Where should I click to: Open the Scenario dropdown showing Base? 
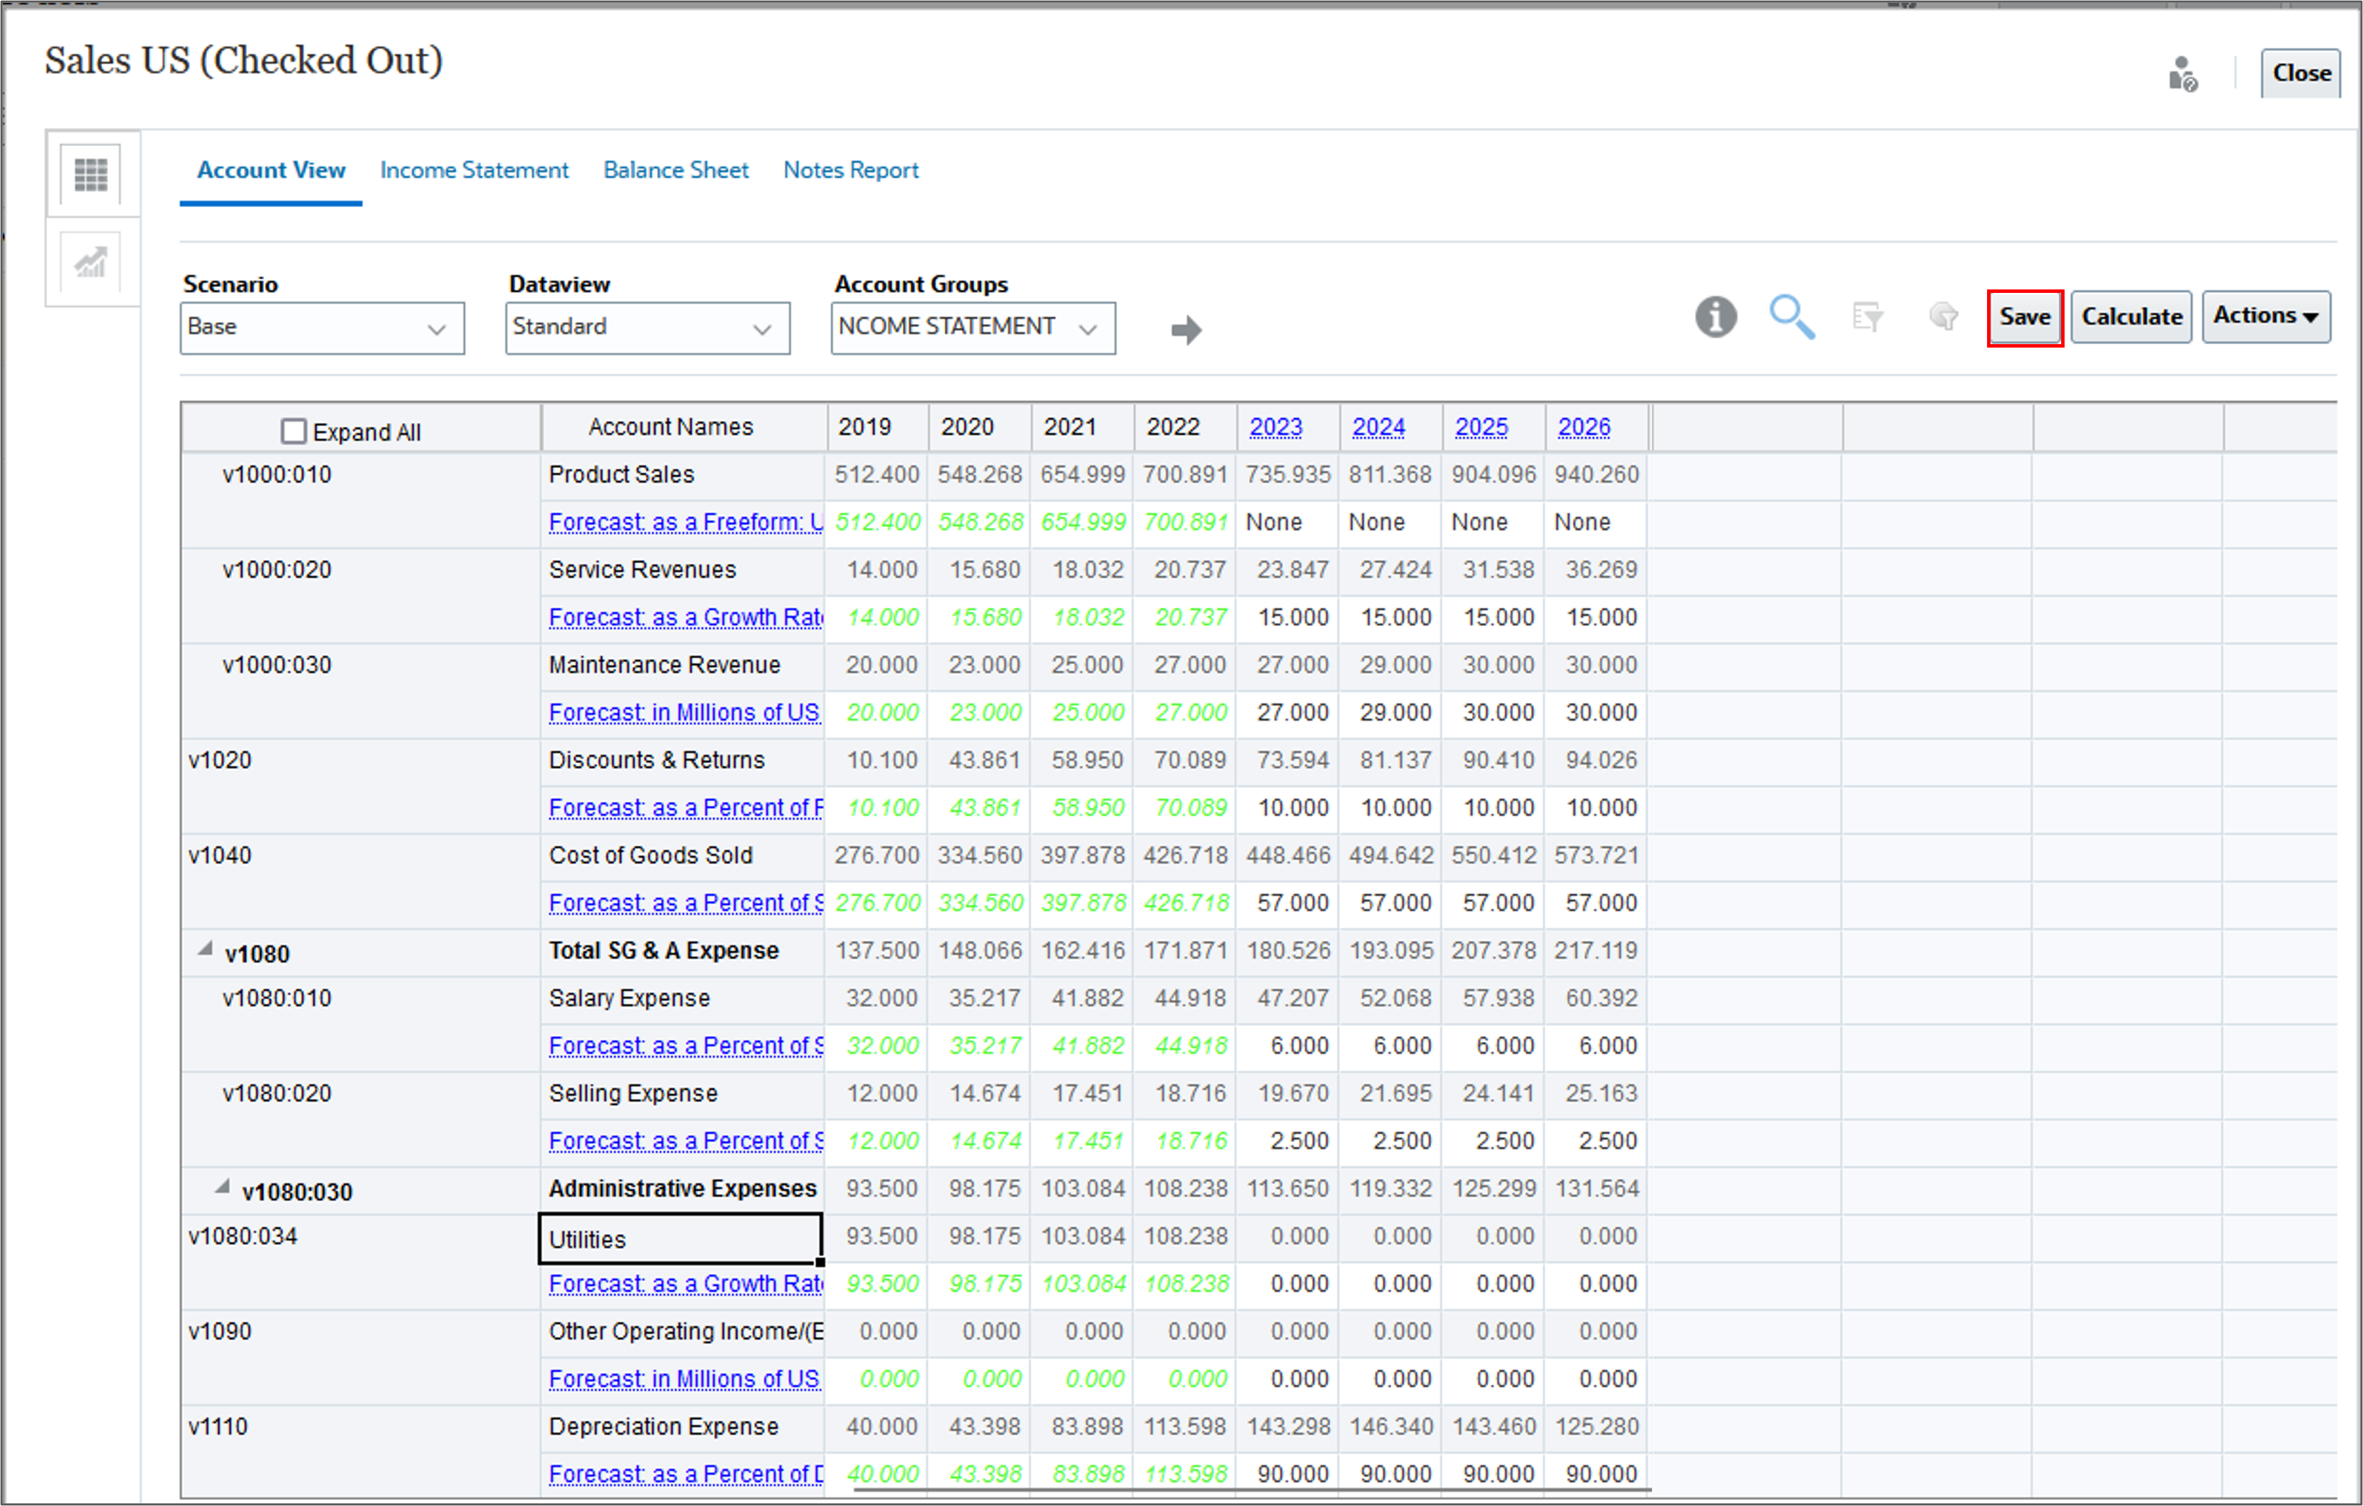click(322, 328)
